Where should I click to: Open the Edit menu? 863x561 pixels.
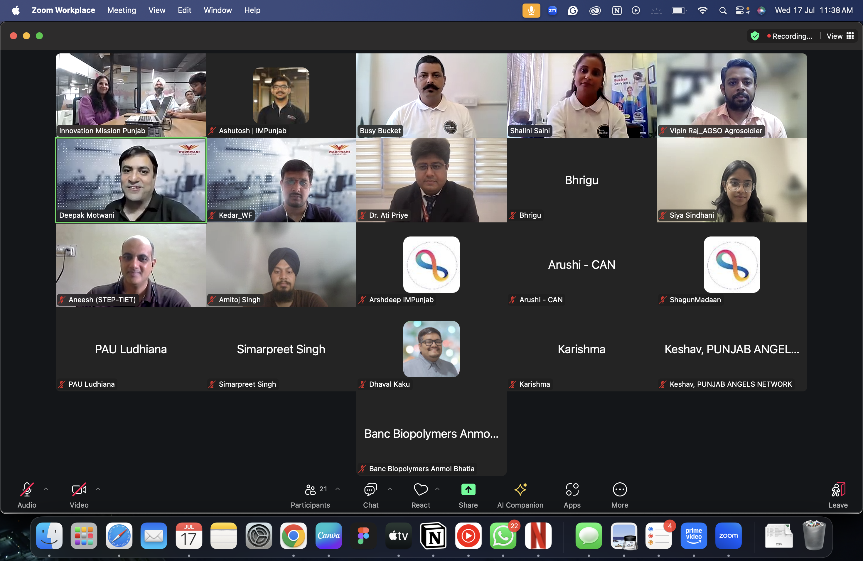tap(184, 10)
